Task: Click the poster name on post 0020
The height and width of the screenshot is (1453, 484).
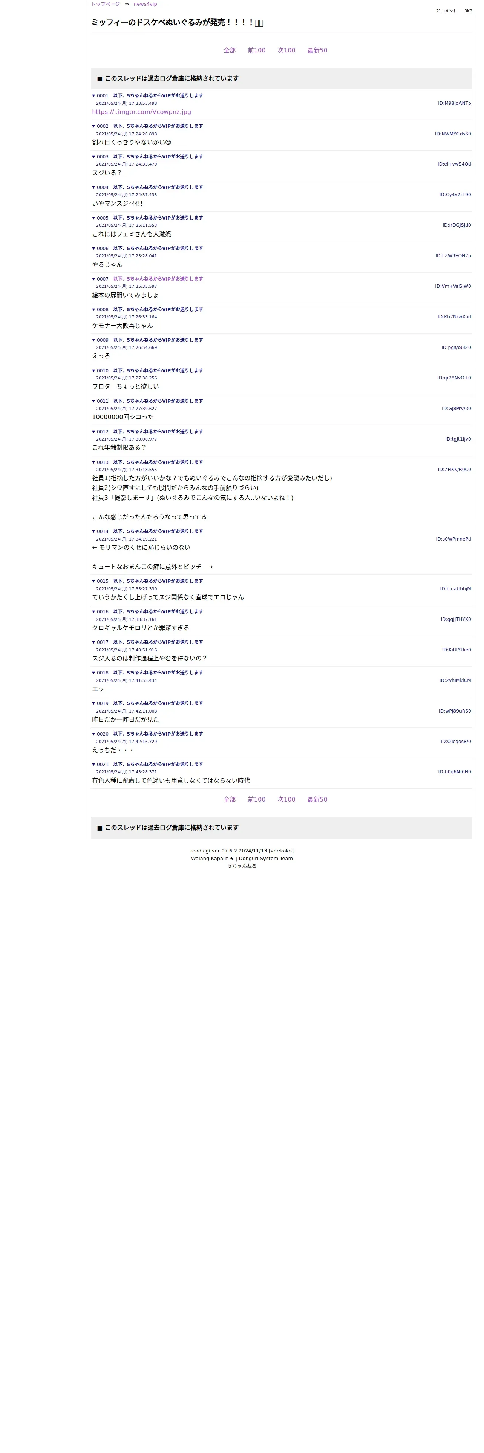Action: click(x=158, y=734)
